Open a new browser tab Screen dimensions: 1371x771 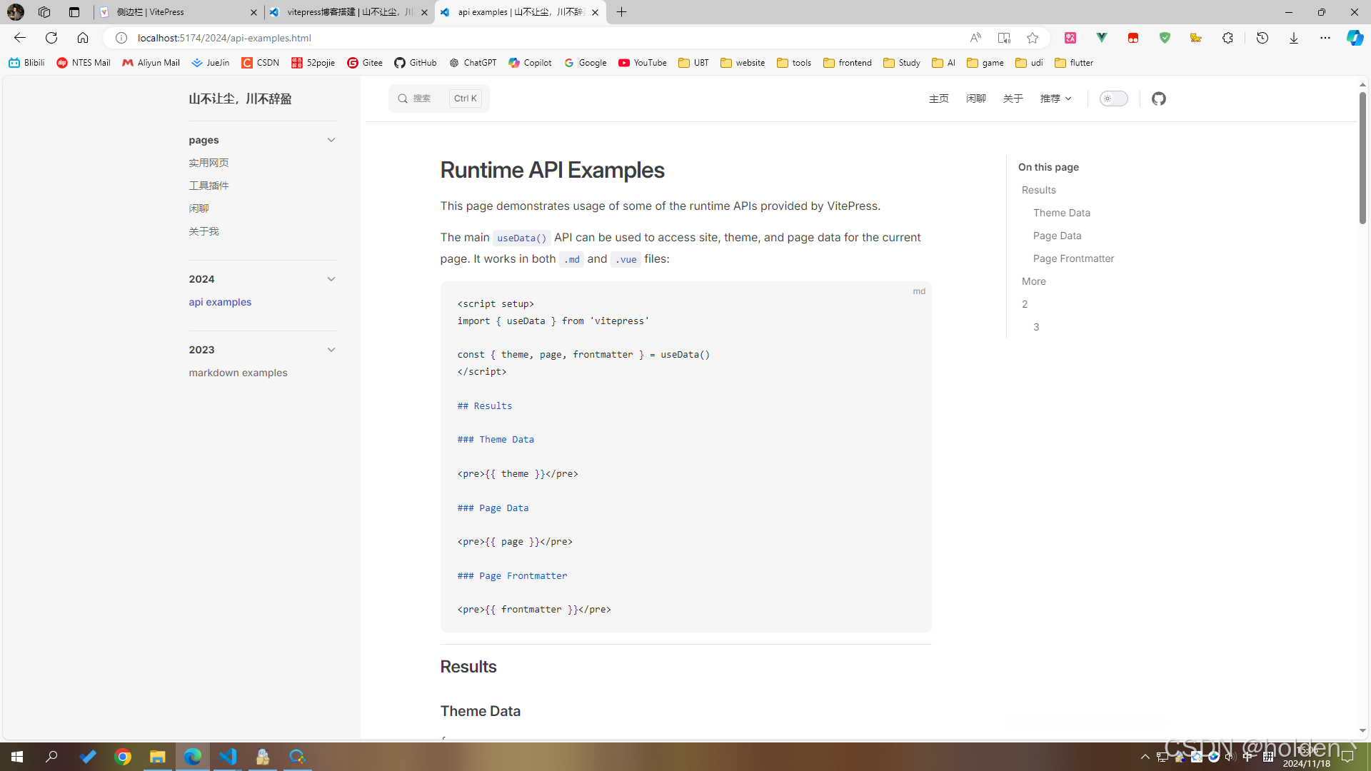click(621, 12)
